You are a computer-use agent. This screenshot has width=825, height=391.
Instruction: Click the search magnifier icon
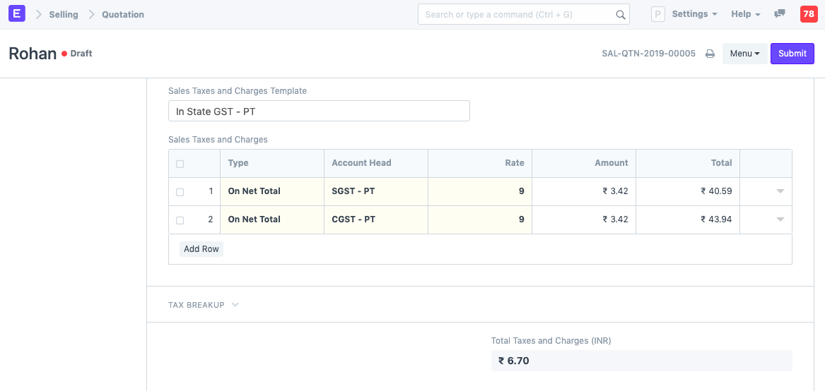coord(620,15)
